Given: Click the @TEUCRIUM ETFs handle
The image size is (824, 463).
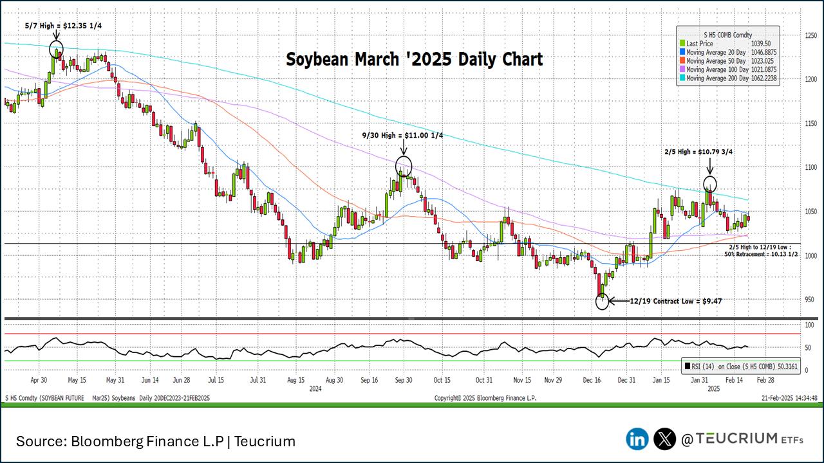Looking at the screenshot, I should tap(743, 439).
